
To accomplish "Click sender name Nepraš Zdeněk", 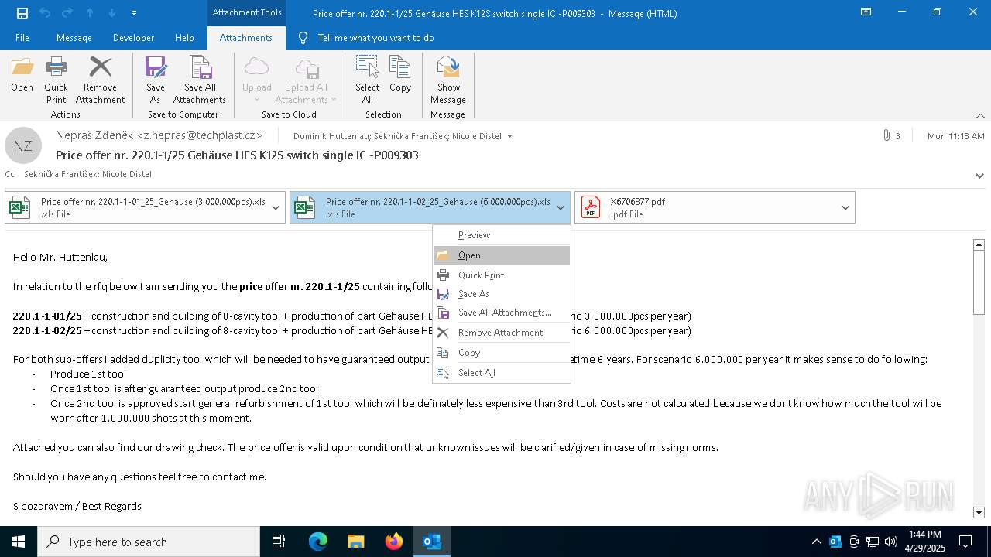I will pos(94,135).
